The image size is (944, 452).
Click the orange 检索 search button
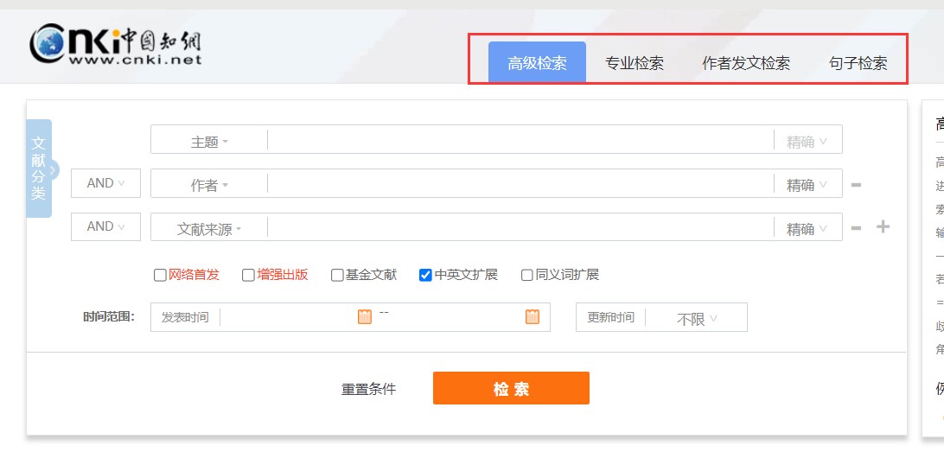point(511,389)
